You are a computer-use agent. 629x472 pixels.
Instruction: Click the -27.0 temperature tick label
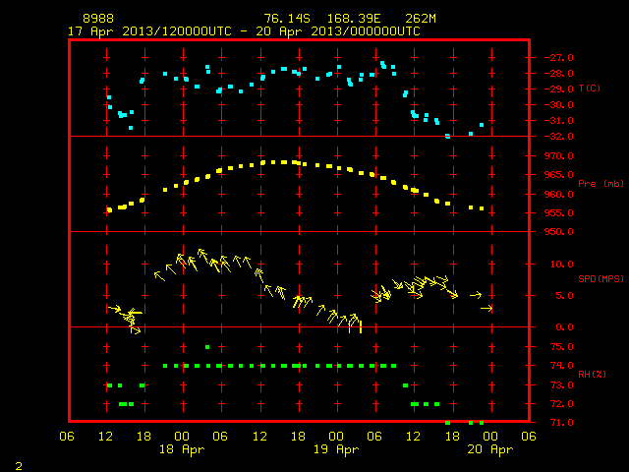tap(559, 58)
